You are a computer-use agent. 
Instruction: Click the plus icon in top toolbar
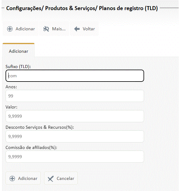[10, 29]
